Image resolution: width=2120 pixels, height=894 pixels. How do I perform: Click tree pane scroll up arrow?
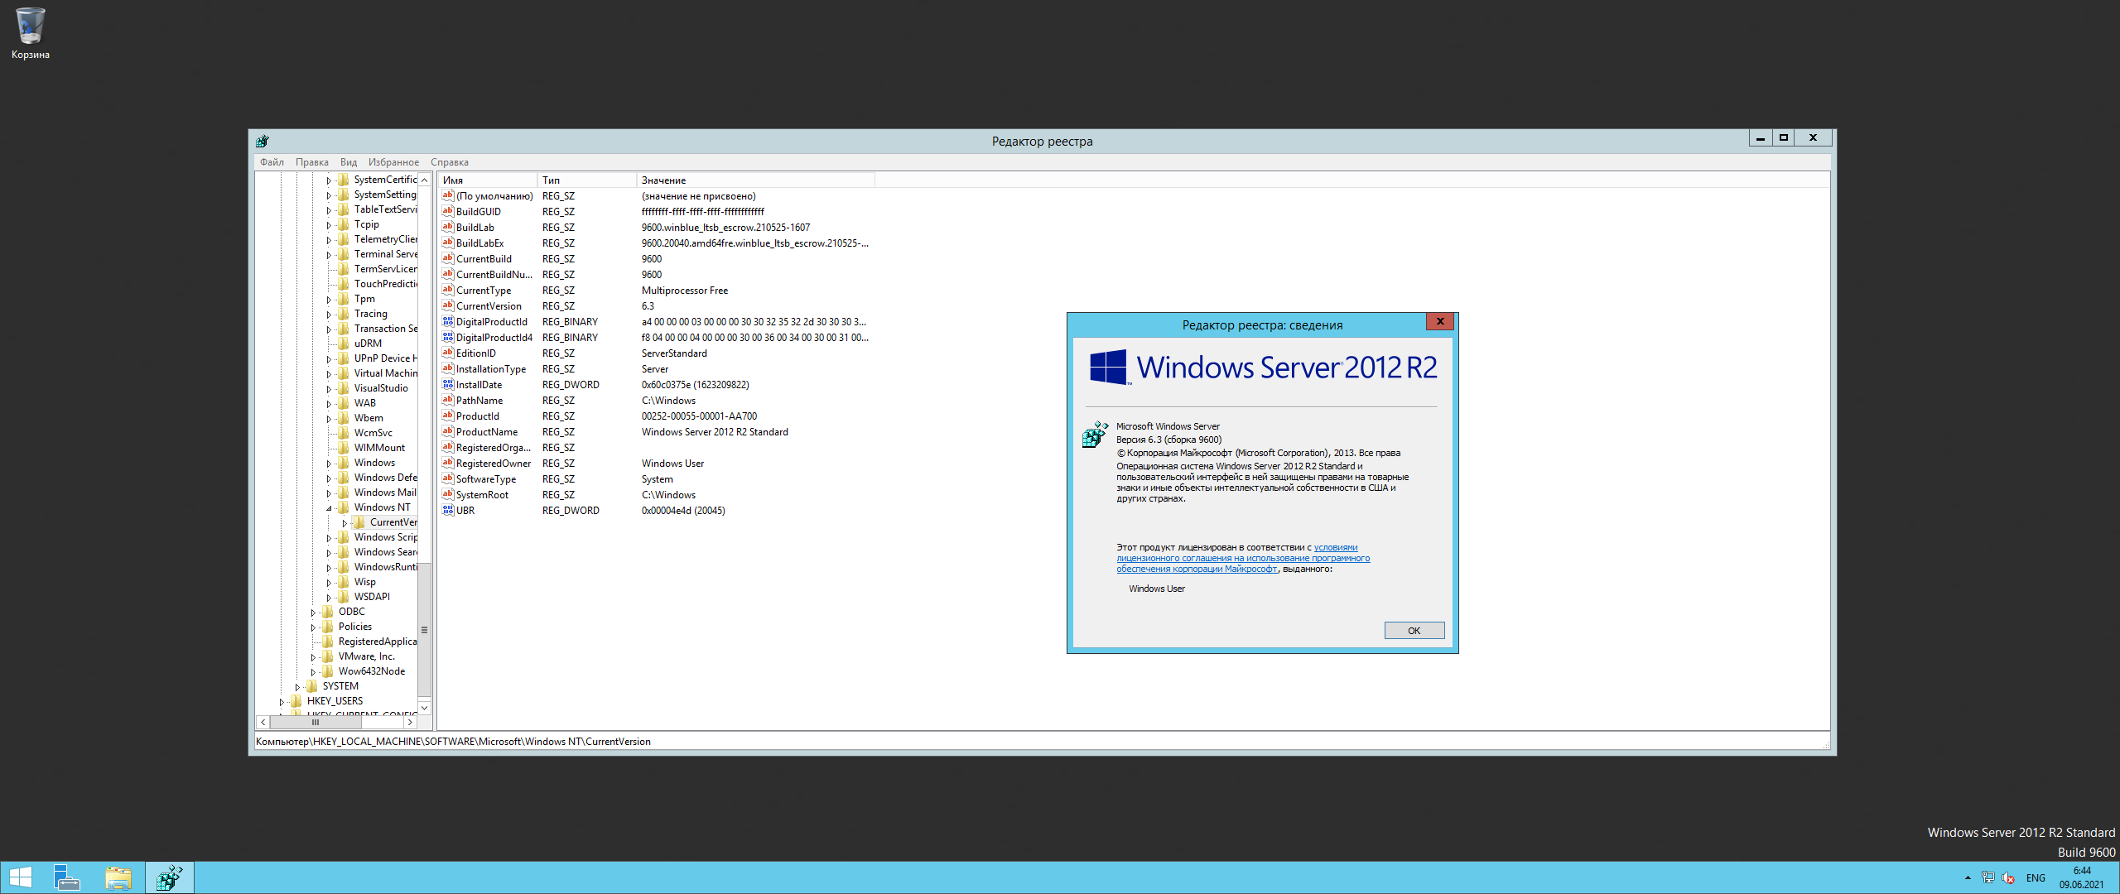425,180
